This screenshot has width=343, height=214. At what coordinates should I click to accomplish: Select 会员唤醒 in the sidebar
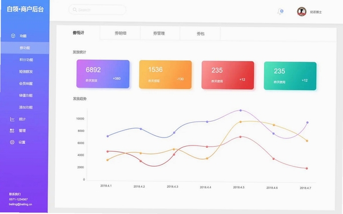point(26,83)
